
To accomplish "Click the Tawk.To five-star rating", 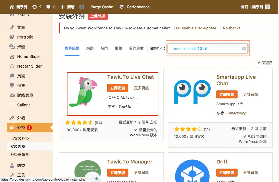I will pos(79,122).
